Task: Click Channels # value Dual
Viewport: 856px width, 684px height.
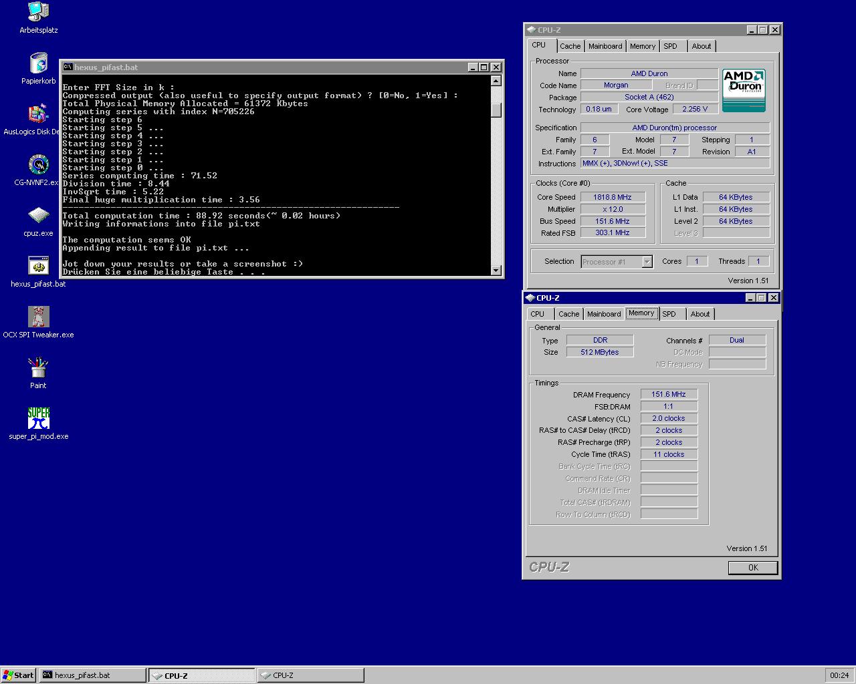Action: click(737, 340)
